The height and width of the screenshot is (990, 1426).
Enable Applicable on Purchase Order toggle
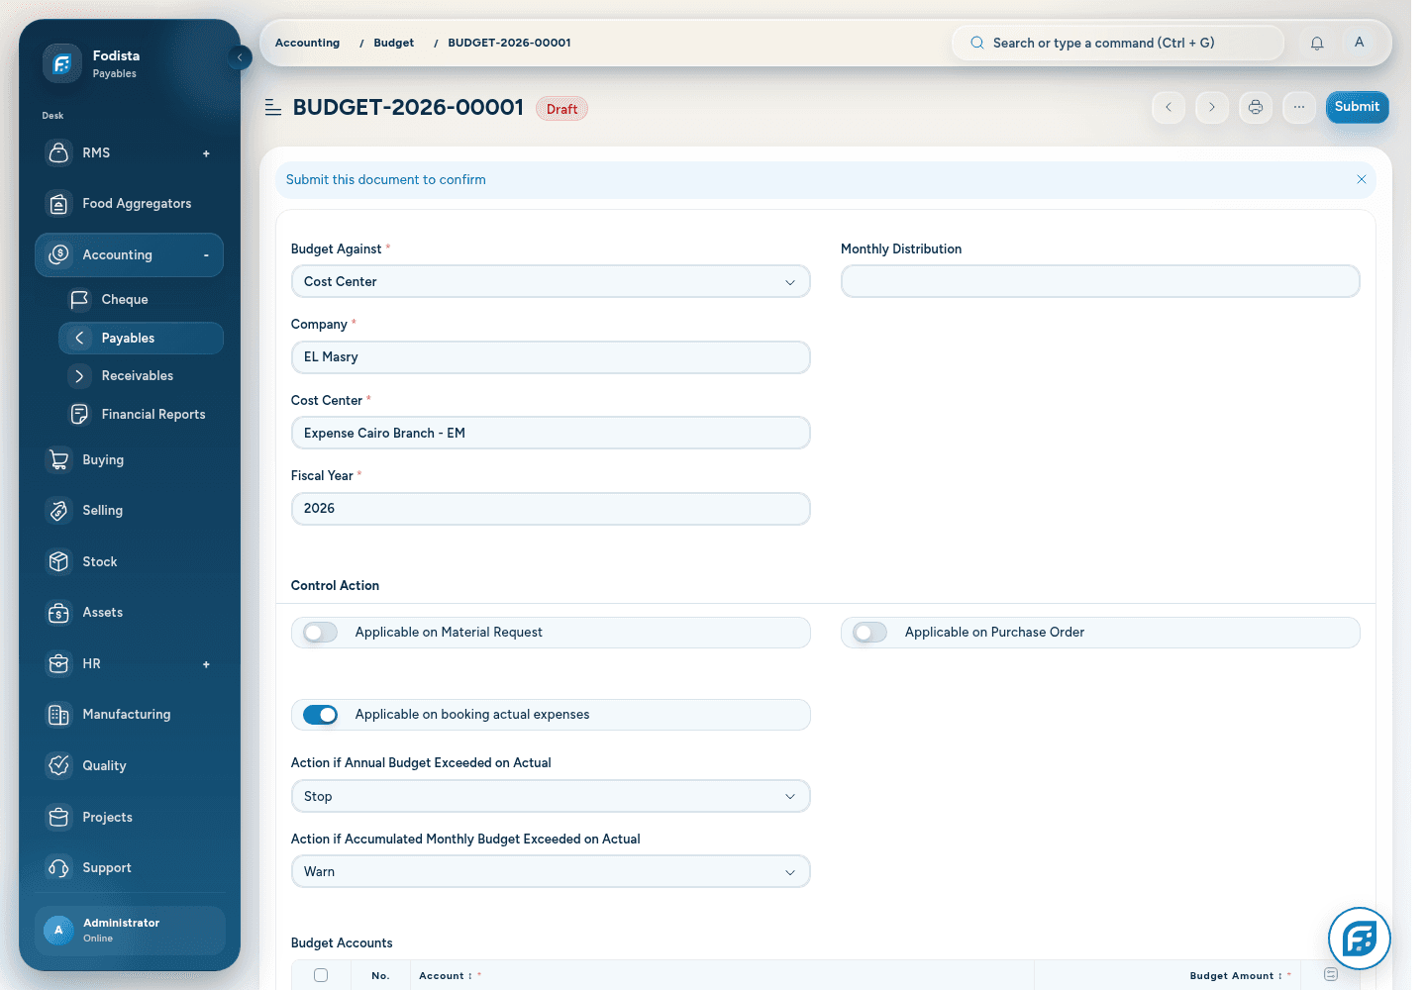pyautogui.click(x=870, y=633)
